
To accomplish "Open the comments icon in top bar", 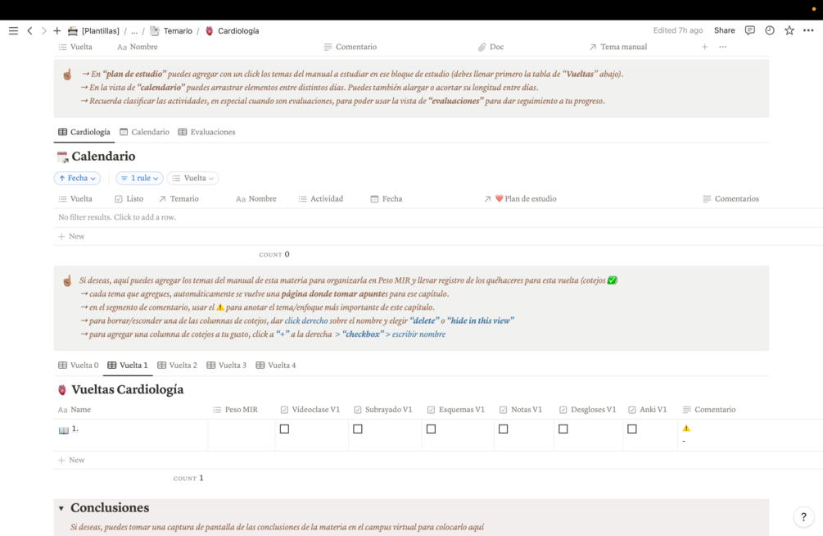I will pos(749,30).
